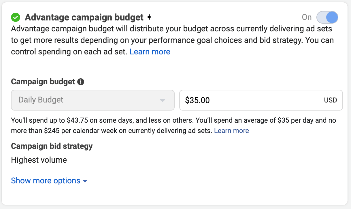
Task: Open the Daily Budget dropdown
Action: (x=93, y=100)
